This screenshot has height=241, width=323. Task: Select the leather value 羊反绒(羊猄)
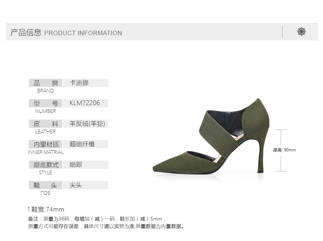tap(87, 124)
